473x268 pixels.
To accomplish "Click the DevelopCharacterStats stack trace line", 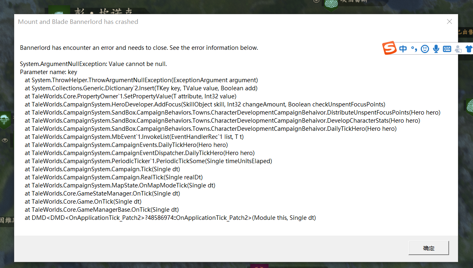I will point(222,121).
